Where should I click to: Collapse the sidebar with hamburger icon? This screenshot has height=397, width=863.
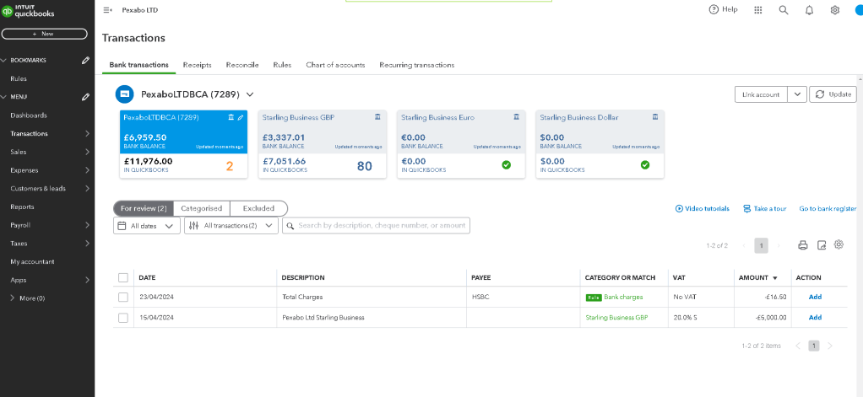click(x=107, y=10)
